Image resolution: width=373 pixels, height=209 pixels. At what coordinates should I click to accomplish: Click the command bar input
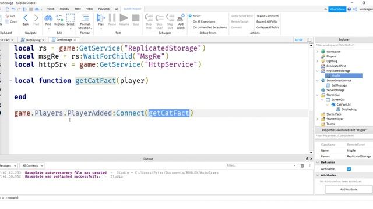(157, 197)
